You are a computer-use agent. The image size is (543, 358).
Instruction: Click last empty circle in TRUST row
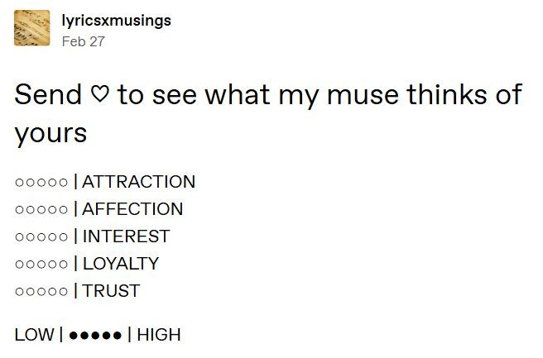tap(63, 292)
